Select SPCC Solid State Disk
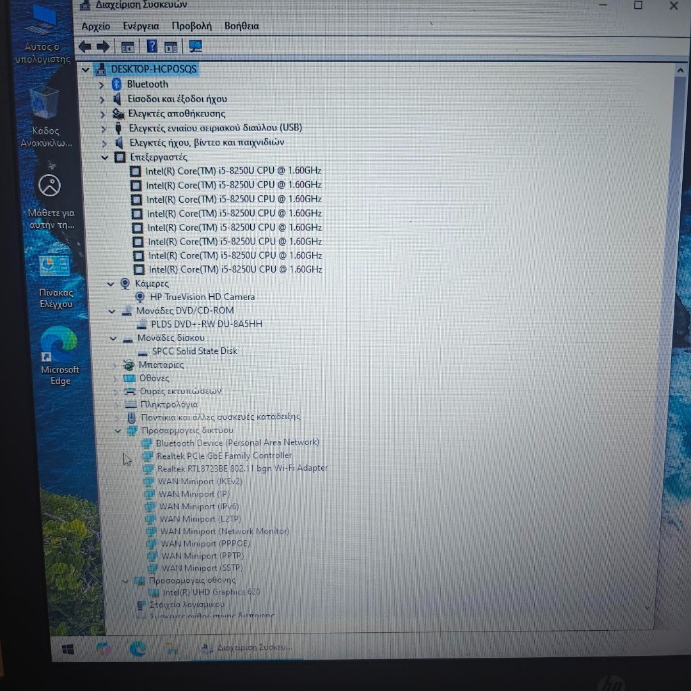This screenshot has height=691, width=691. (195, 351)
